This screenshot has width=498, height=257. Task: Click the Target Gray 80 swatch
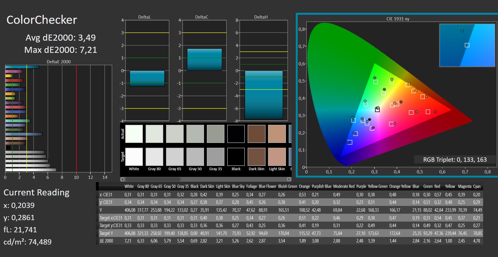[154, 157]
